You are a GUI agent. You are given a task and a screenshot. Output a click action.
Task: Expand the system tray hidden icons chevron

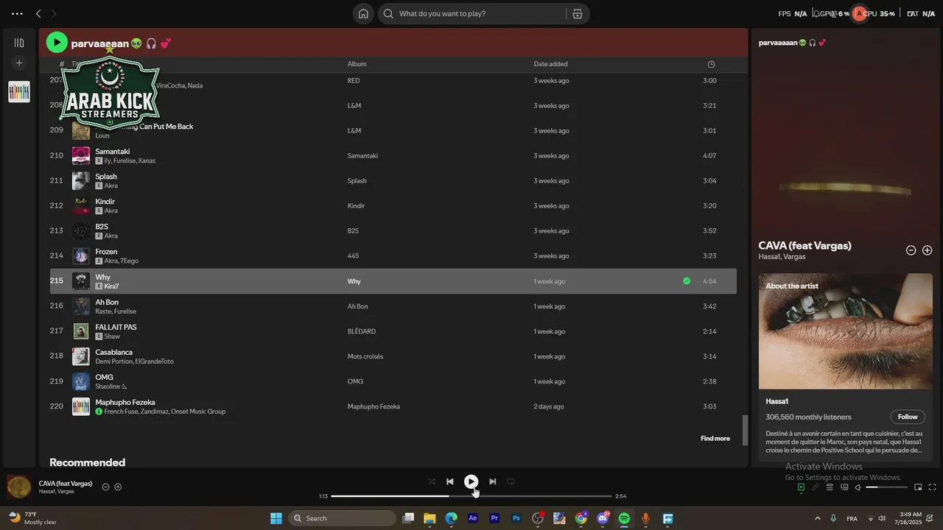coord(817,518)
